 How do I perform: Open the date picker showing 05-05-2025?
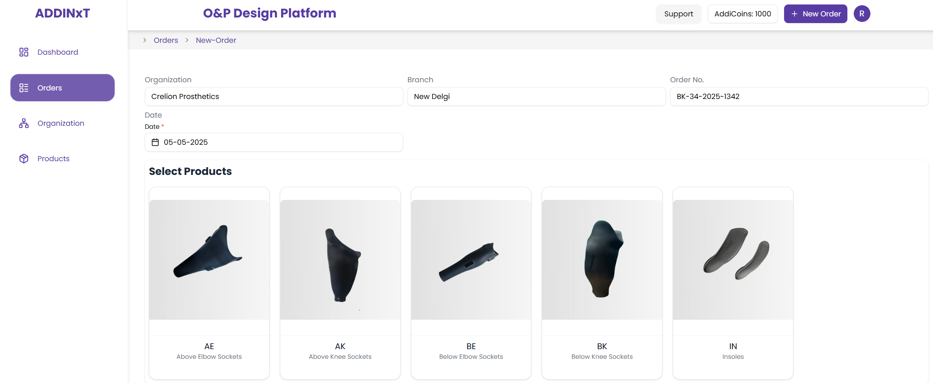tap(274, 142)
